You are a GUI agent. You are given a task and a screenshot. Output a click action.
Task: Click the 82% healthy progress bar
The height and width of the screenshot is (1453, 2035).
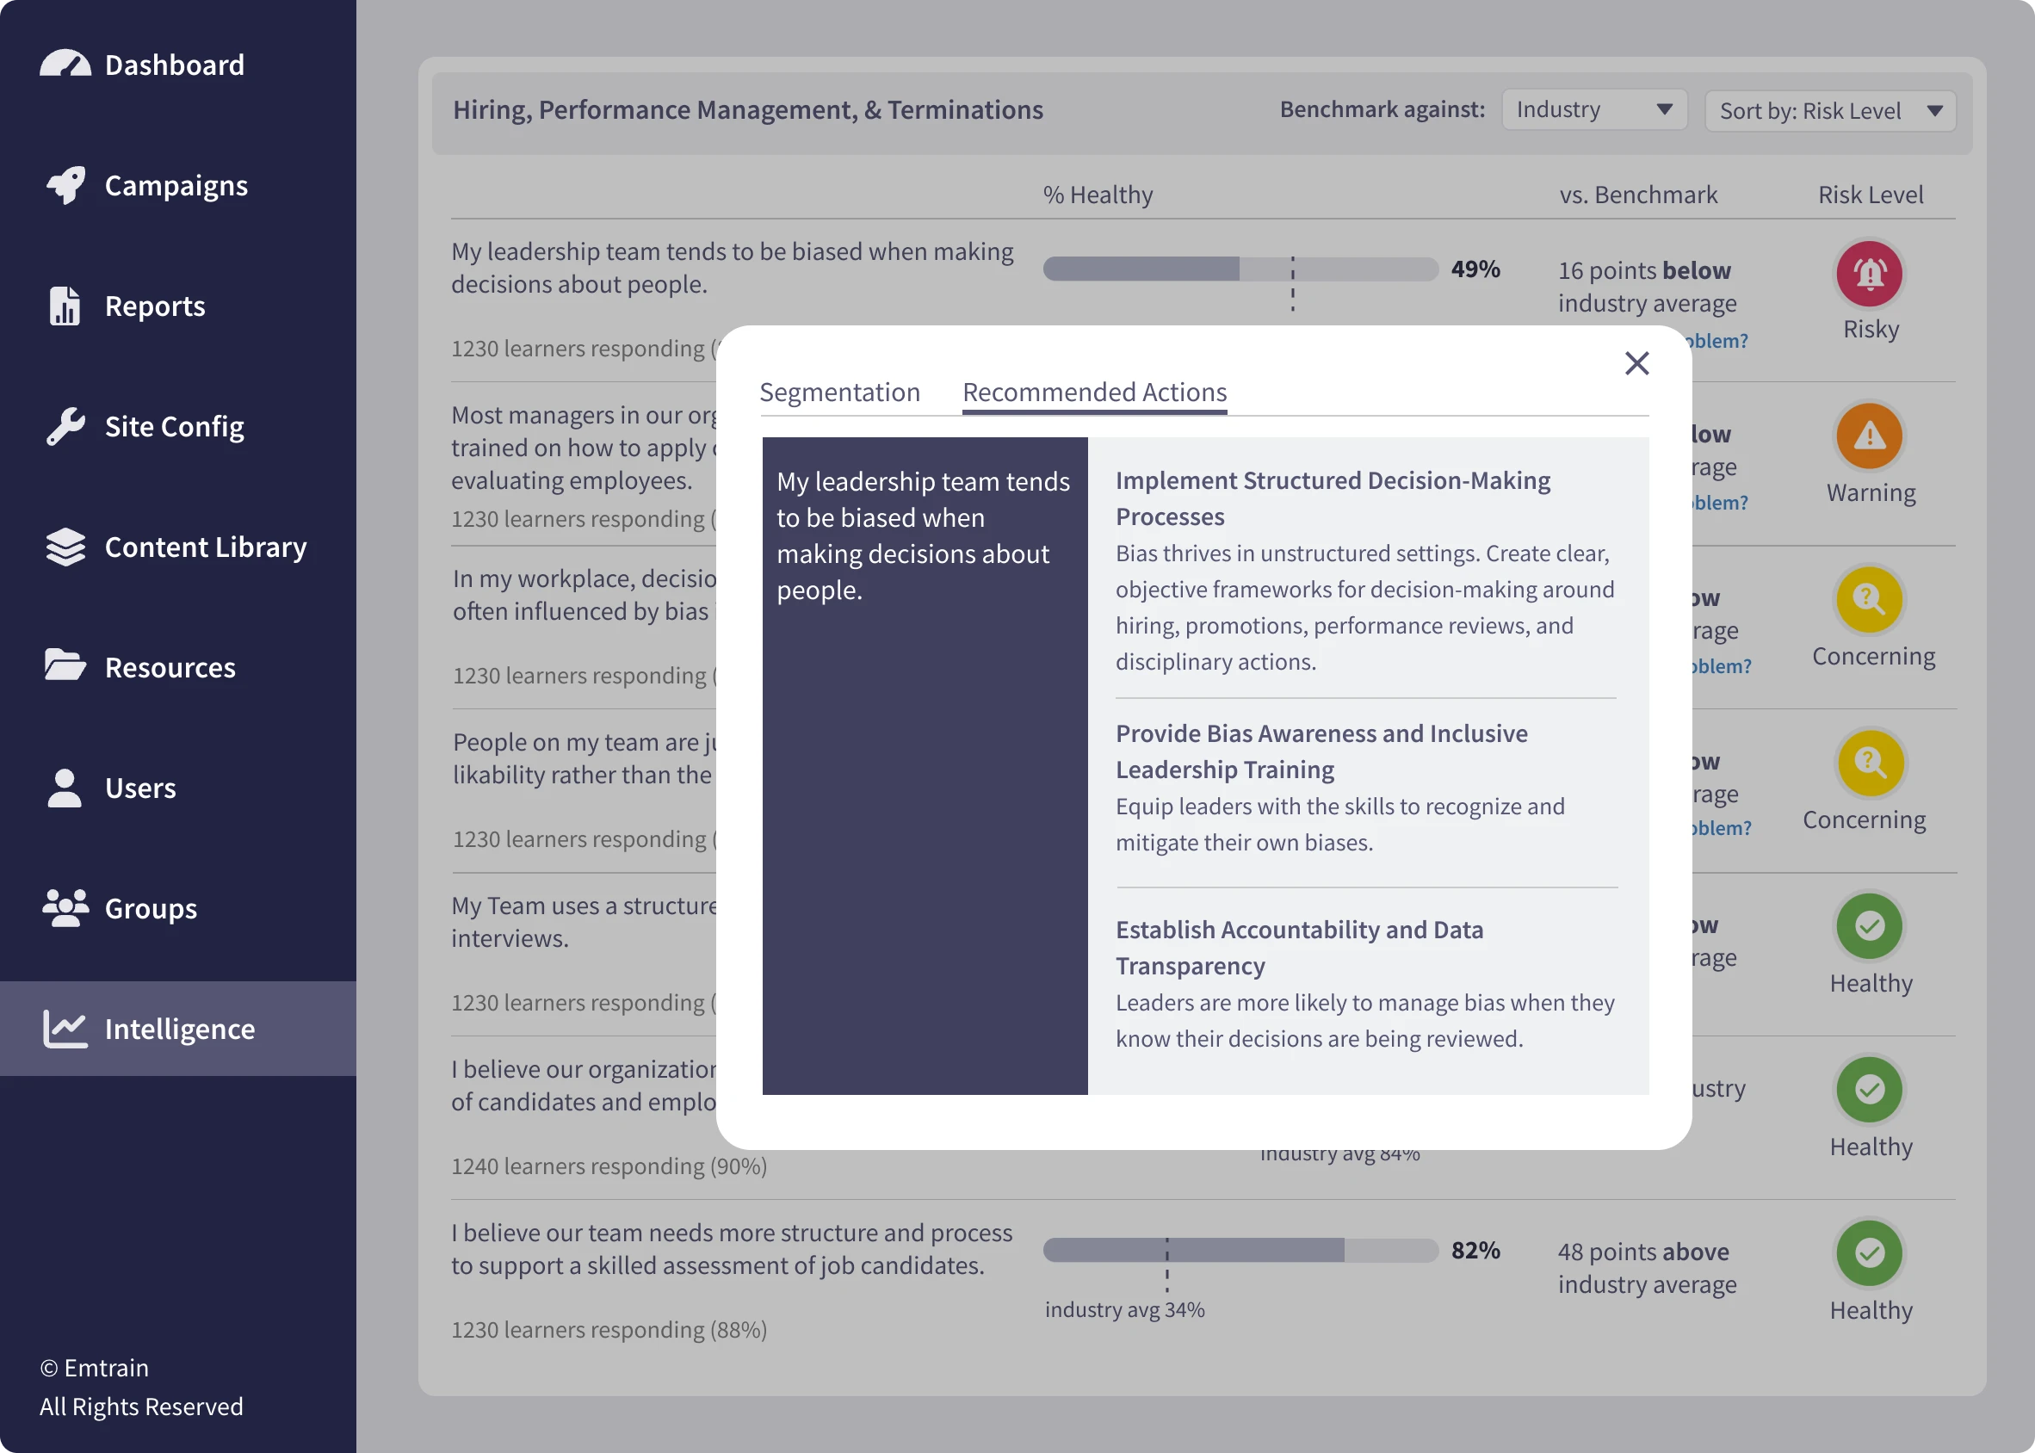[1240, 1250]
